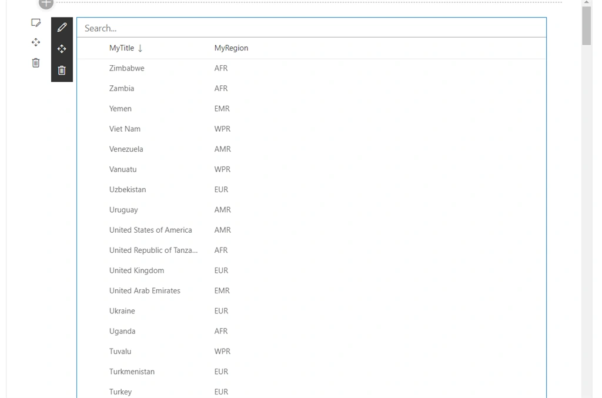Open the edit section icon
602x398 pixels.
pyautogui.click(x=36, y=23)
